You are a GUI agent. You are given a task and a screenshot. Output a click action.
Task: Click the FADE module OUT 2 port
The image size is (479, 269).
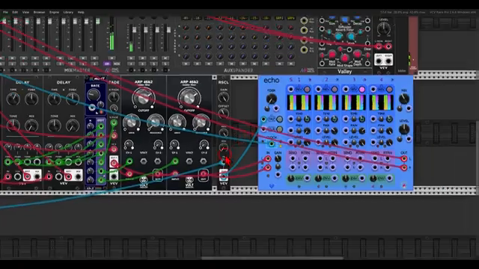114,176
